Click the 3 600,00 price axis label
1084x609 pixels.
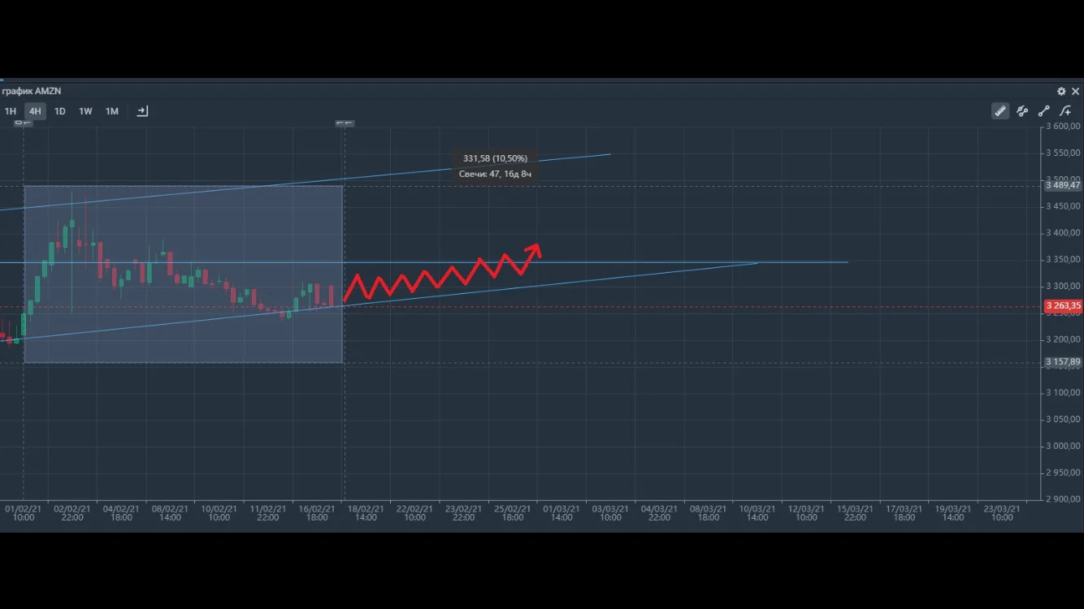tap(1063, 127)
